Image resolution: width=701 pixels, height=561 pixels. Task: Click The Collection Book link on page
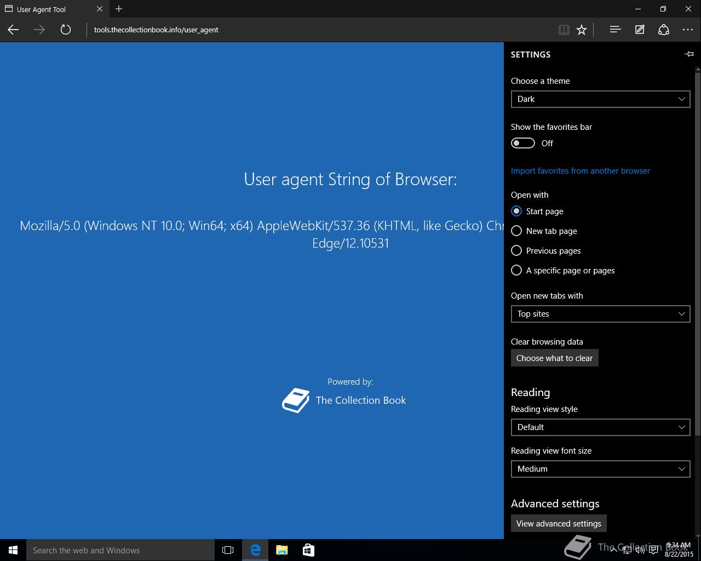(361, 400)
